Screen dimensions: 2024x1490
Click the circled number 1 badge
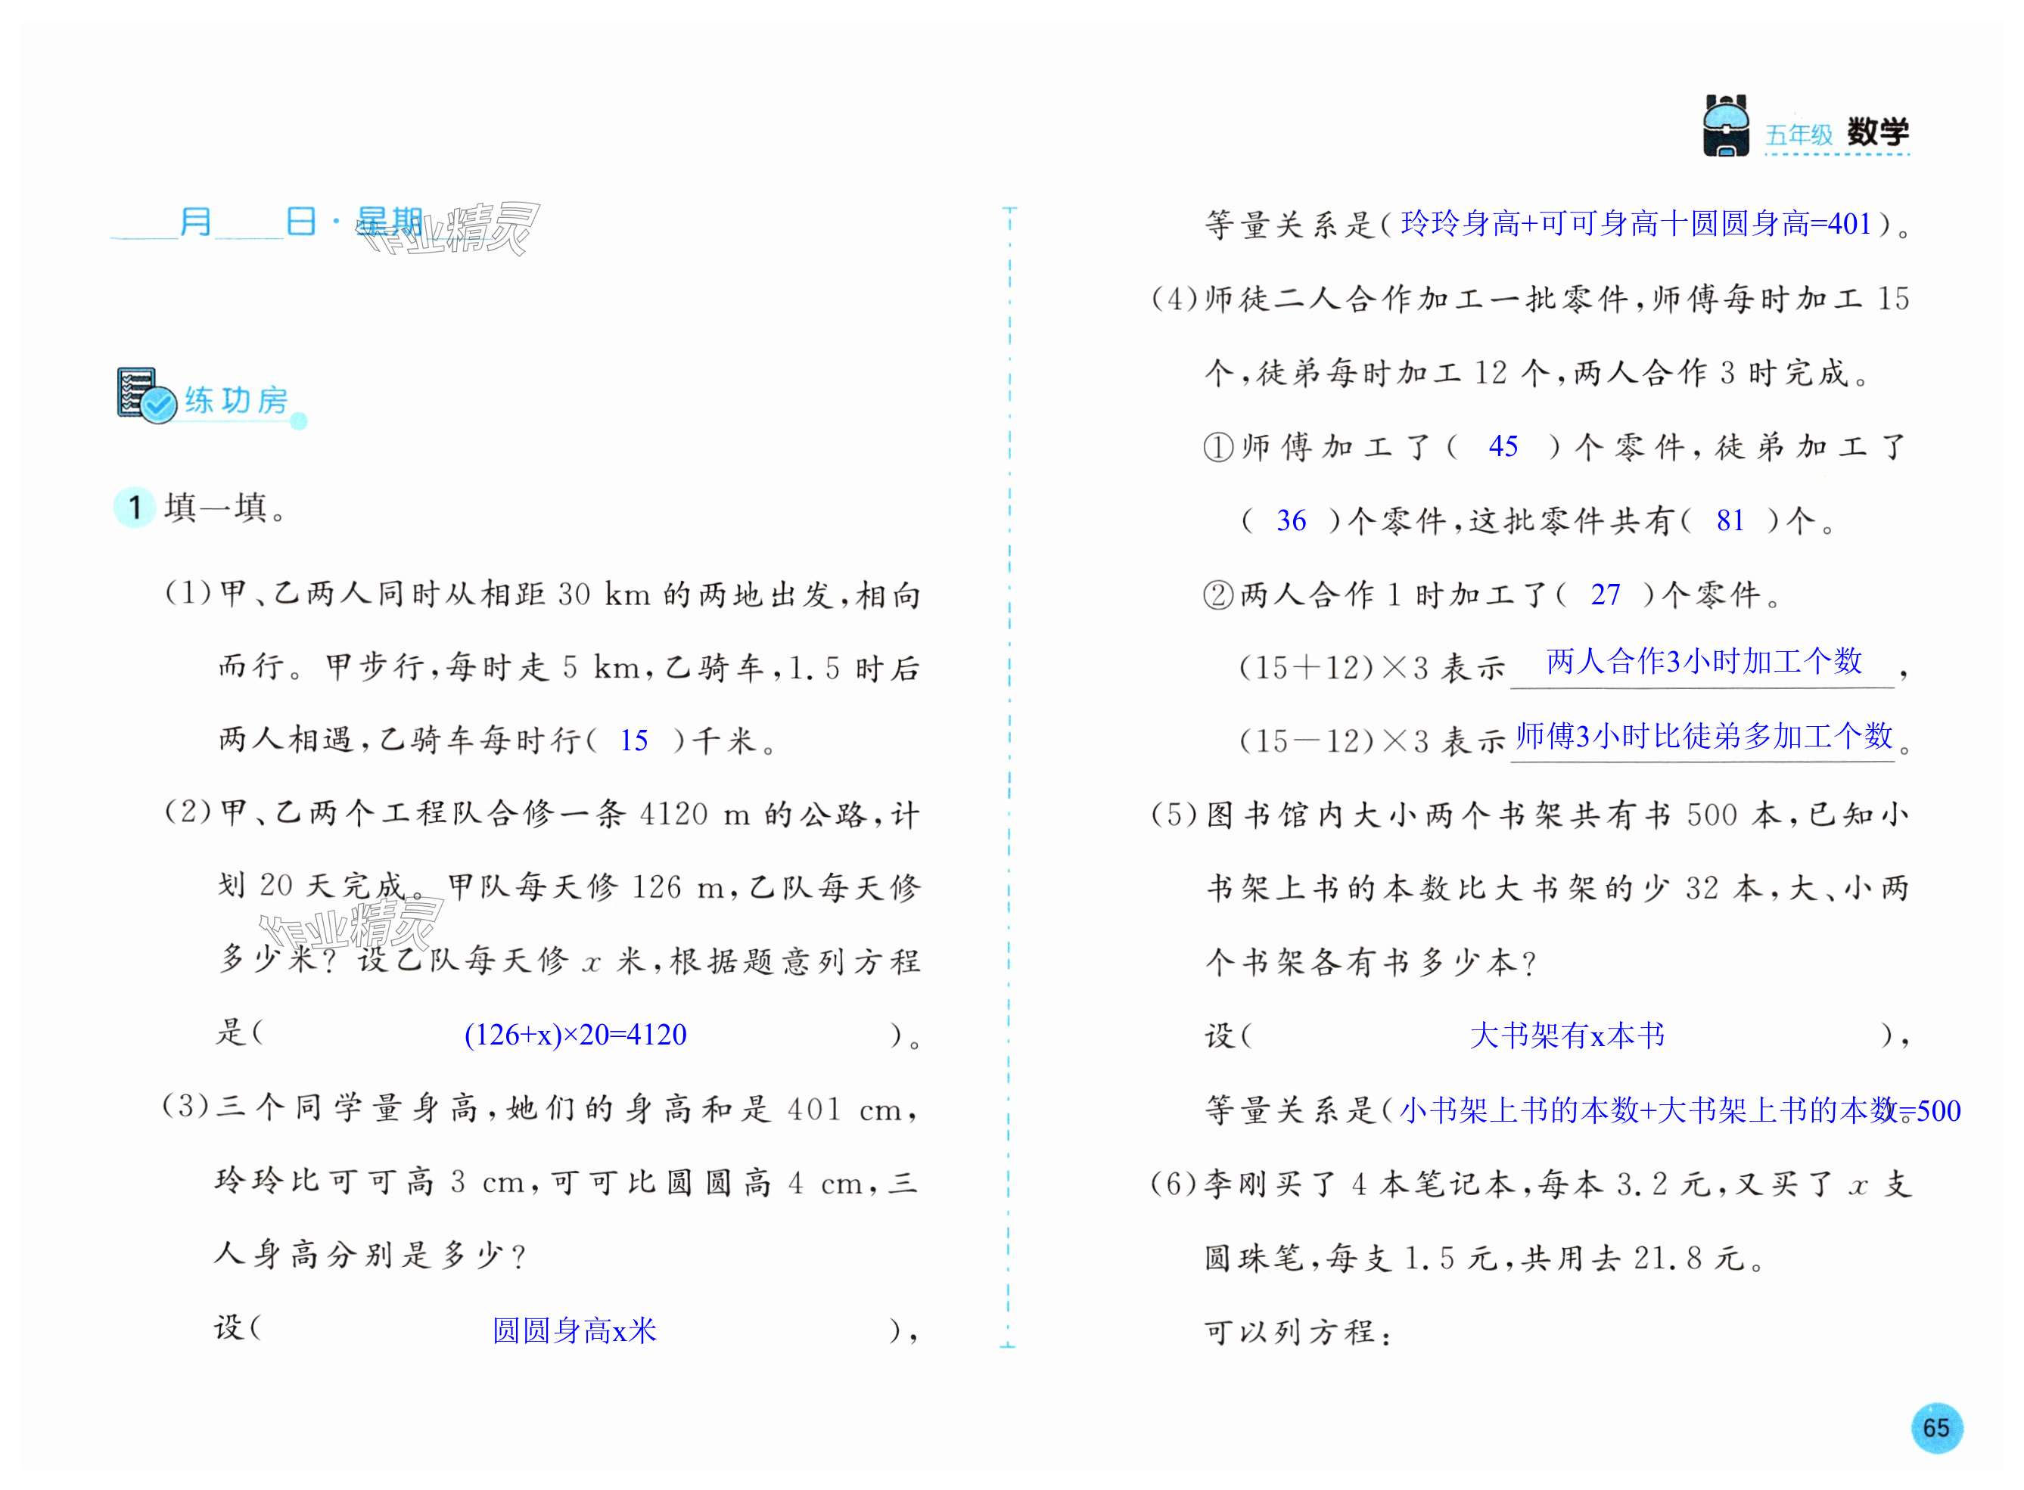point(135,507)
